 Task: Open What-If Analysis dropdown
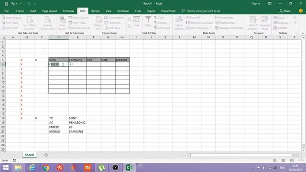253,23
